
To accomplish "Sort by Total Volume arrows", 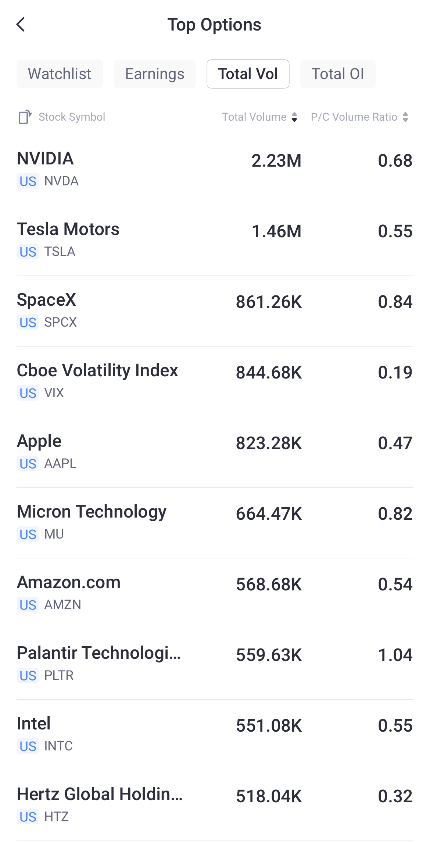I will (294, 117).
